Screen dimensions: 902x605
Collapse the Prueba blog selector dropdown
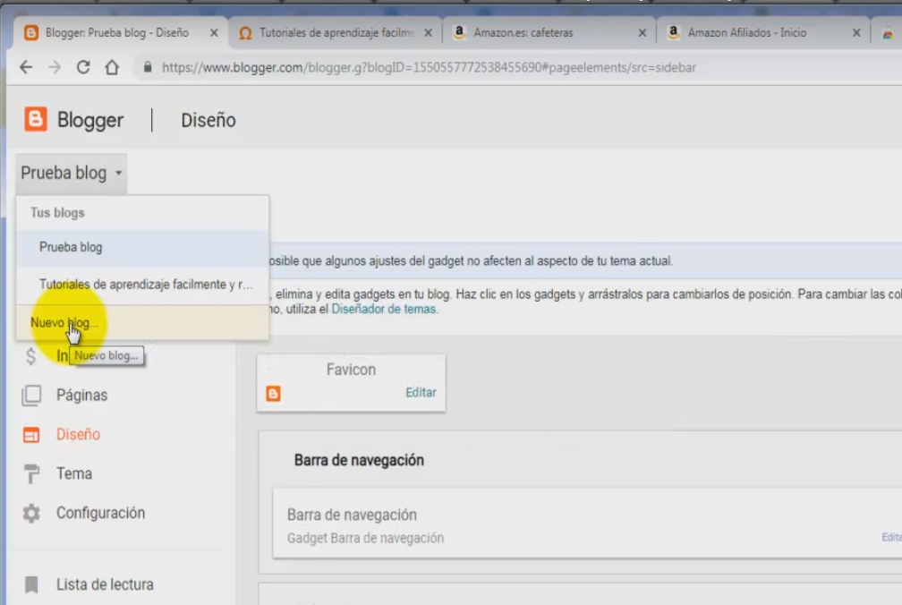72,173
